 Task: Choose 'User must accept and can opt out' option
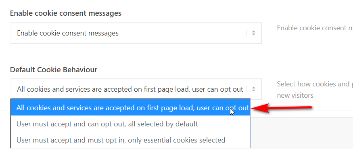tap(131, 124)
